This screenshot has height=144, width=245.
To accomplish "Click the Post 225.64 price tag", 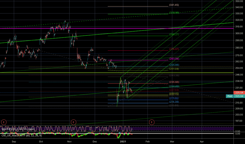I will pos(236,96).
